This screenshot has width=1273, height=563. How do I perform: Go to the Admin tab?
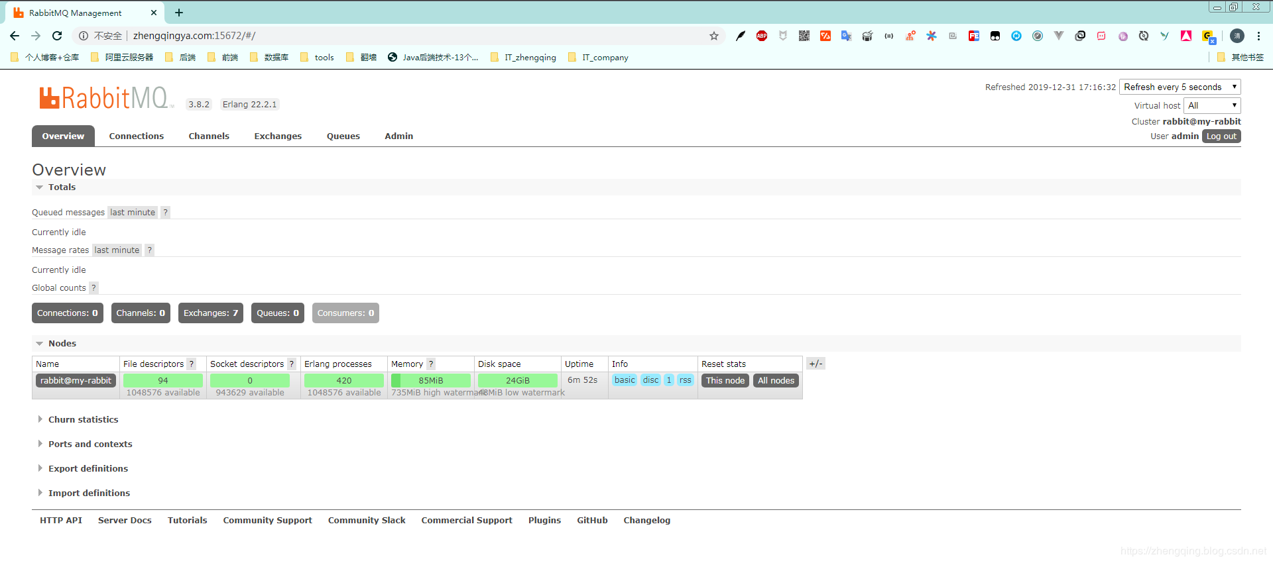pyautogui.click(x=399, y=136)
